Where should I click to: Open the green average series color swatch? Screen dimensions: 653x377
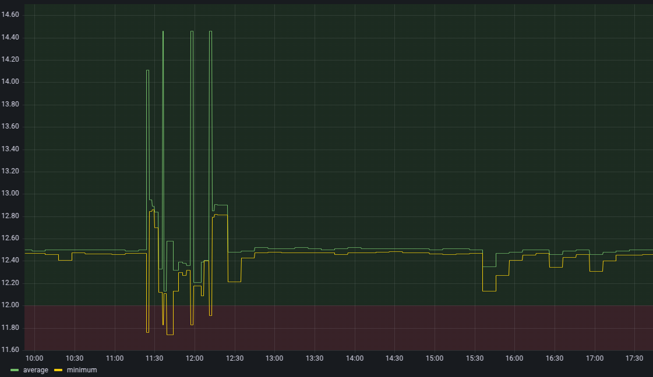click(x=15, y=370)
